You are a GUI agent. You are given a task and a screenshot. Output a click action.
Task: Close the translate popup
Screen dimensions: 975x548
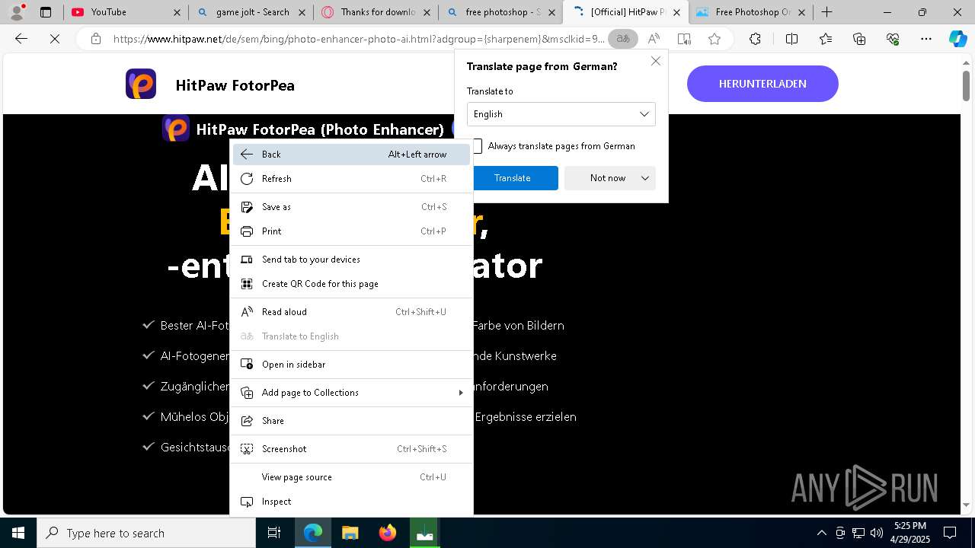coord(656,61)
